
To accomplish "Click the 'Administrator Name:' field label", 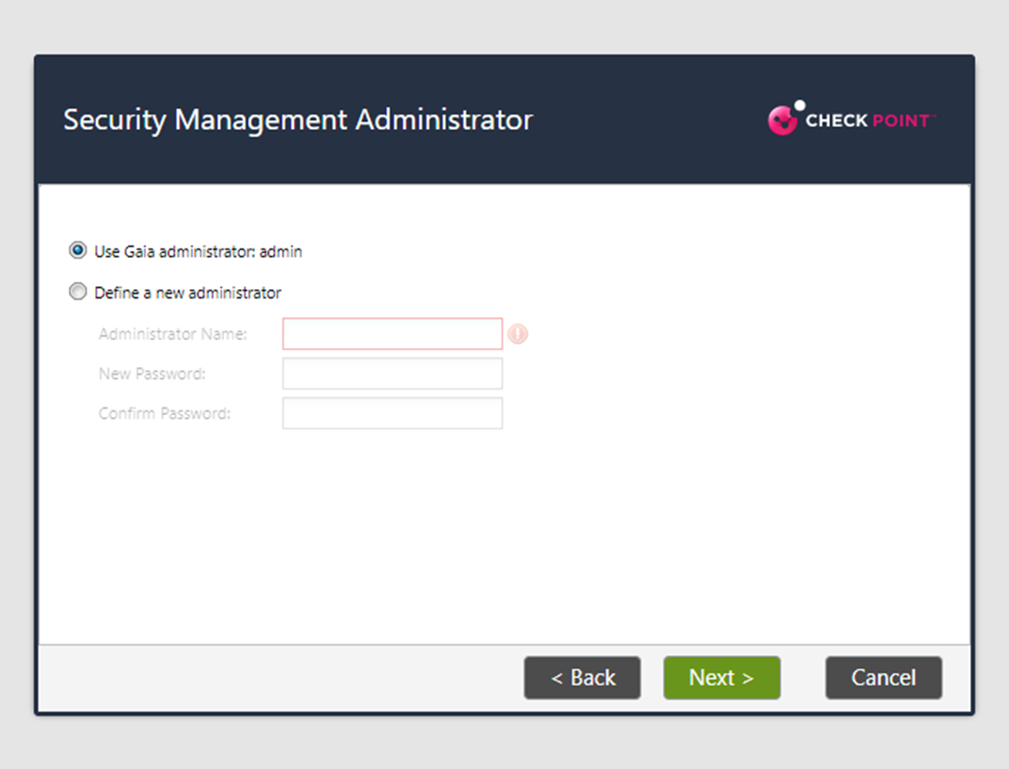I will pyautogui.click(x=172, y=334).
